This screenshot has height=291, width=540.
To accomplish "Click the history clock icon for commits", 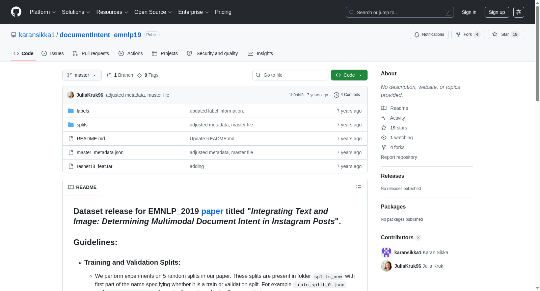I will [x=336, y=95].
